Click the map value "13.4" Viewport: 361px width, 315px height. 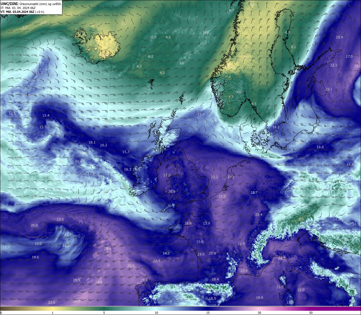pos(201,114)
